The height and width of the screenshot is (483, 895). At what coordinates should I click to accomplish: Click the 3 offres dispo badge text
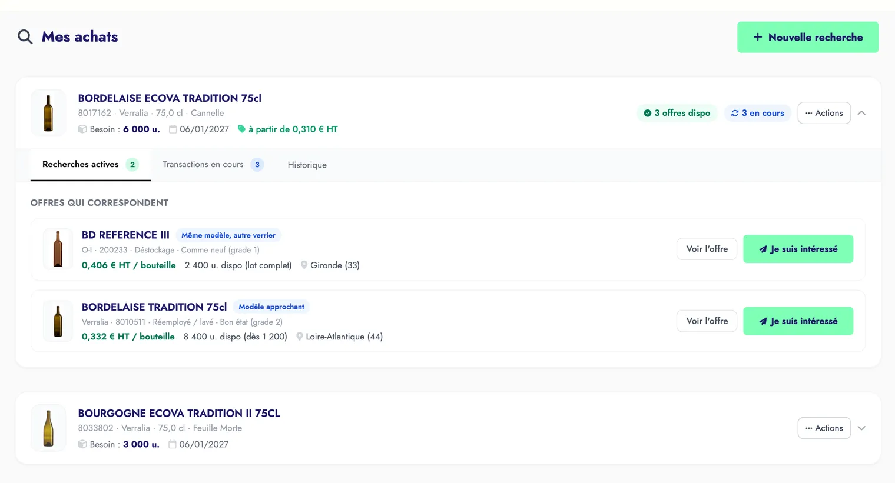[x=682, y=113]
